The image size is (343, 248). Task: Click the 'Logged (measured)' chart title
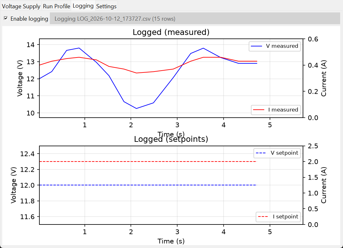[x=171, y=32]
